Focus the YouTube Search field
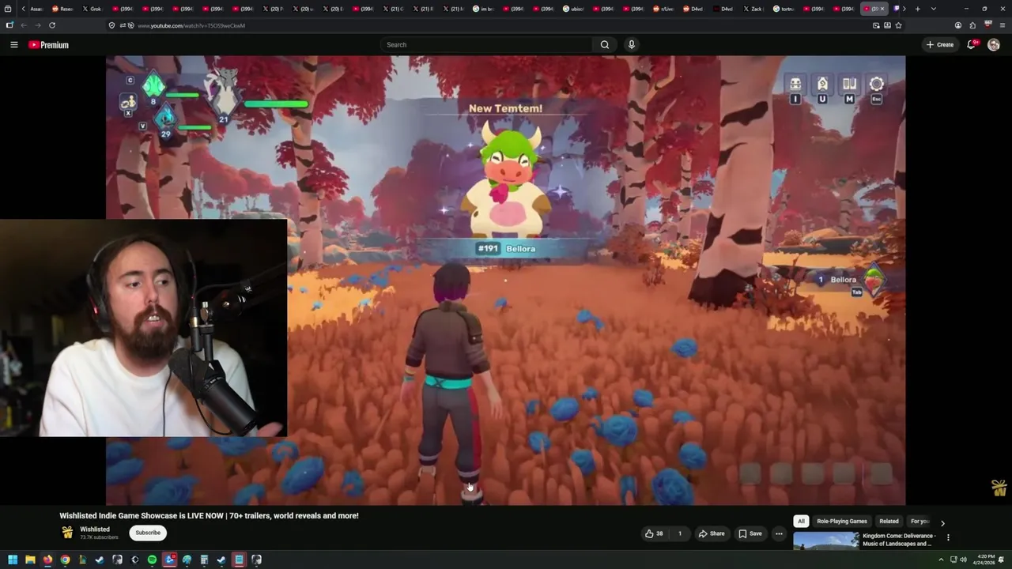The image size is (1012, 569). [x=486, y=45]
